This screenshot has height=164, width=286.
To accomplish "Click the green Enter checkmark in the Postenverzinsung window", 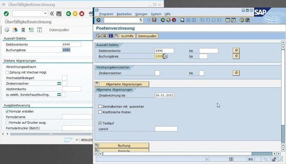I will coord(98,20).
